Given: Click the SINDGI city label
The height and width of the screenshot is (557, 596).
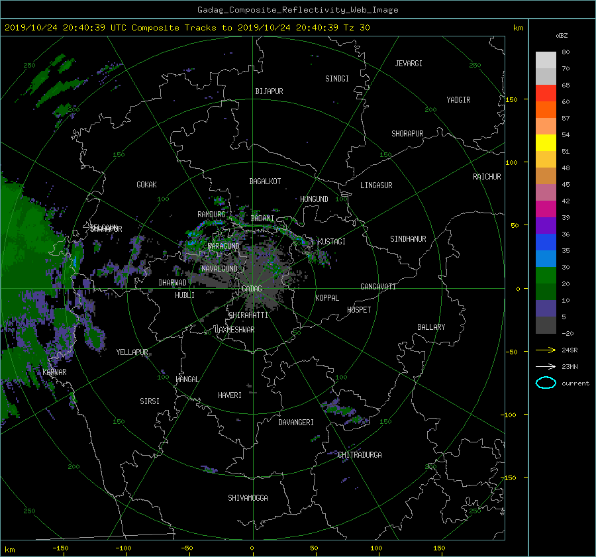Looking at the screenshot, I should 337,79.
